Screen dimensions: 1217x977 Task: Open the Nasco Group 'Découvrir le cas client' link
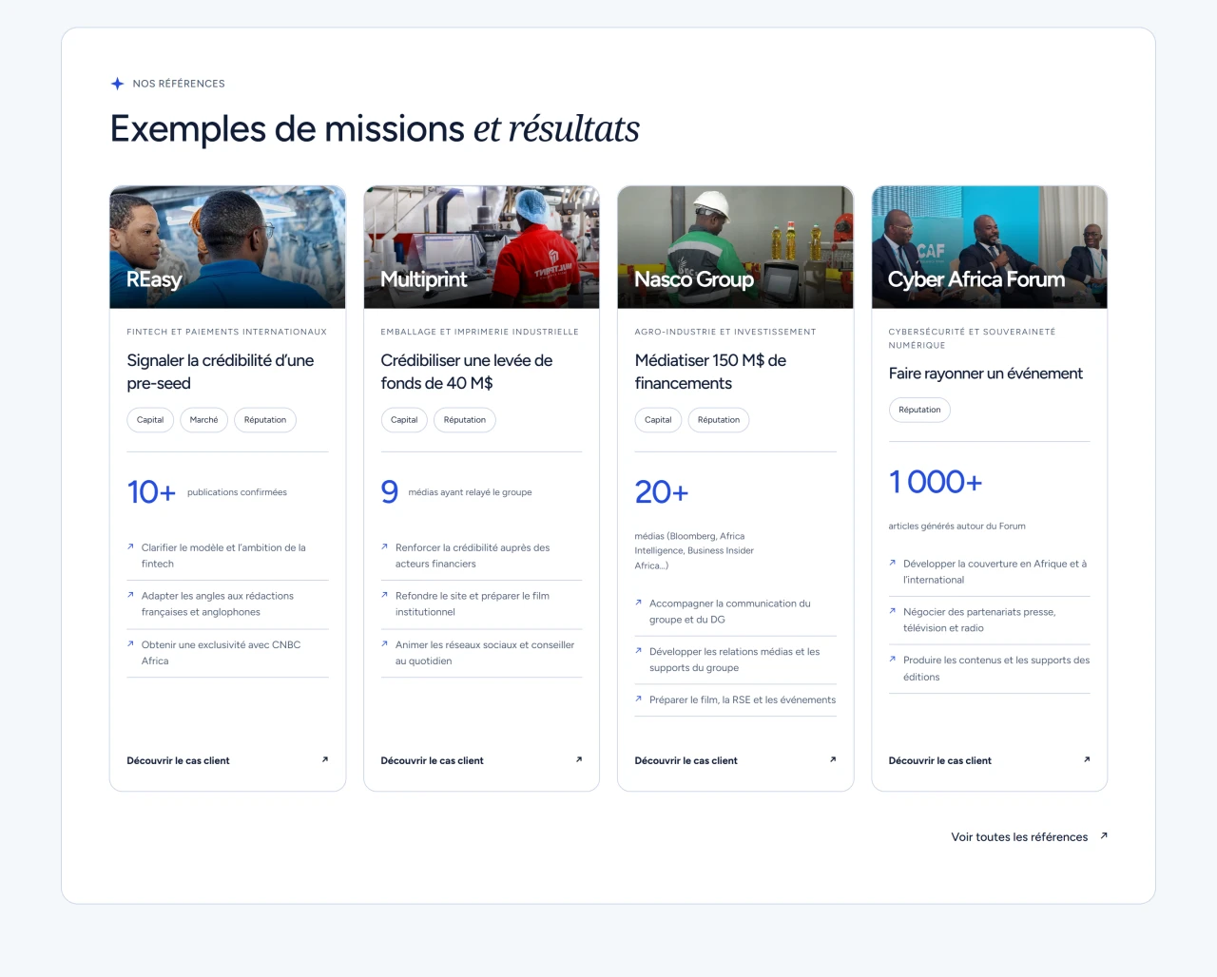(x=736, y=760)
